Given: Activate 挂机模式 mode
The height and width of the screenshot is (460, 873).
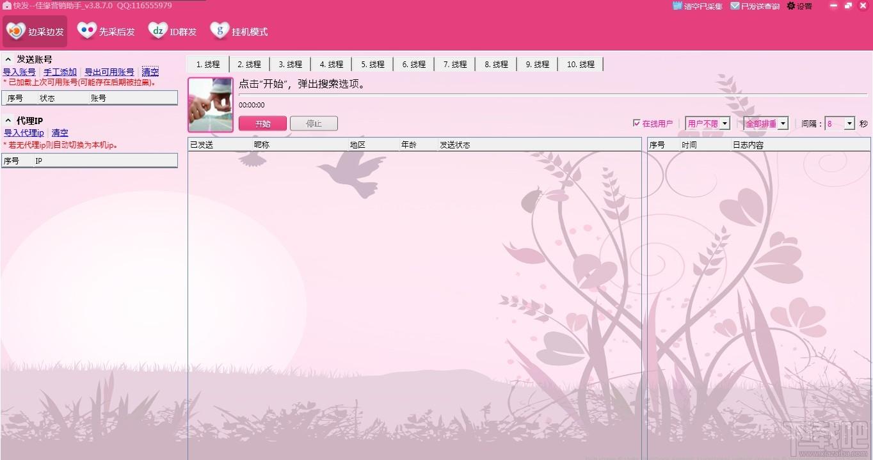Looking at the screenshot, I should 239,31.
